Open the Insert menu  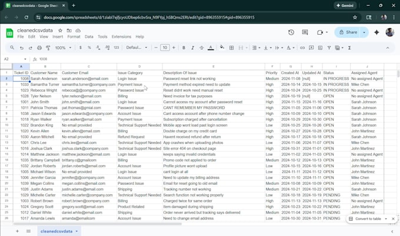pos(58,36)
